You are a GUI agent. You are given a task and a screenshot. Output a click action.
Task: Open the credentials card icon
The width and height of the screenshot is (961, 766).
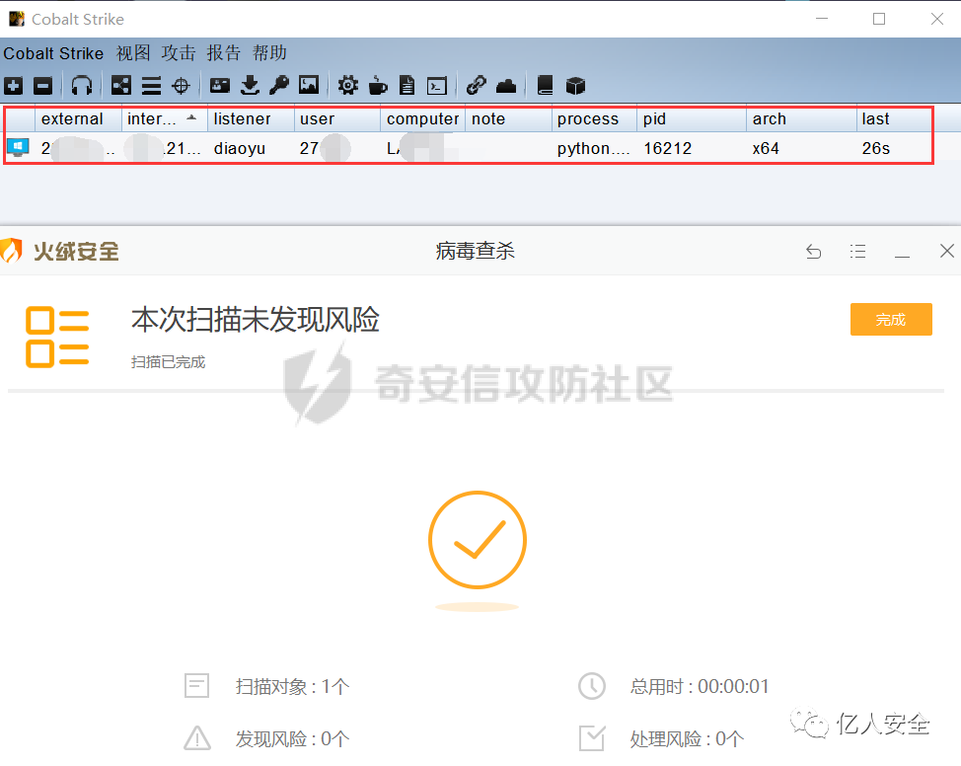pos(219,85)
